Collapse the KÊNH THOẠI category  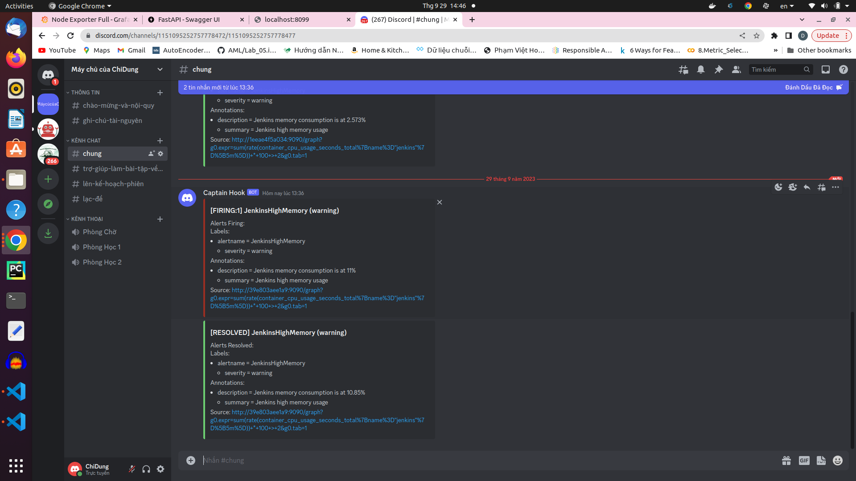[86, 219]
